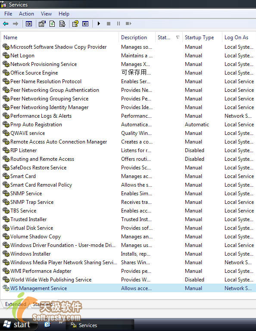Click the Export List toolbar icon
Viewport: 256px width, 331px height.
62,24
